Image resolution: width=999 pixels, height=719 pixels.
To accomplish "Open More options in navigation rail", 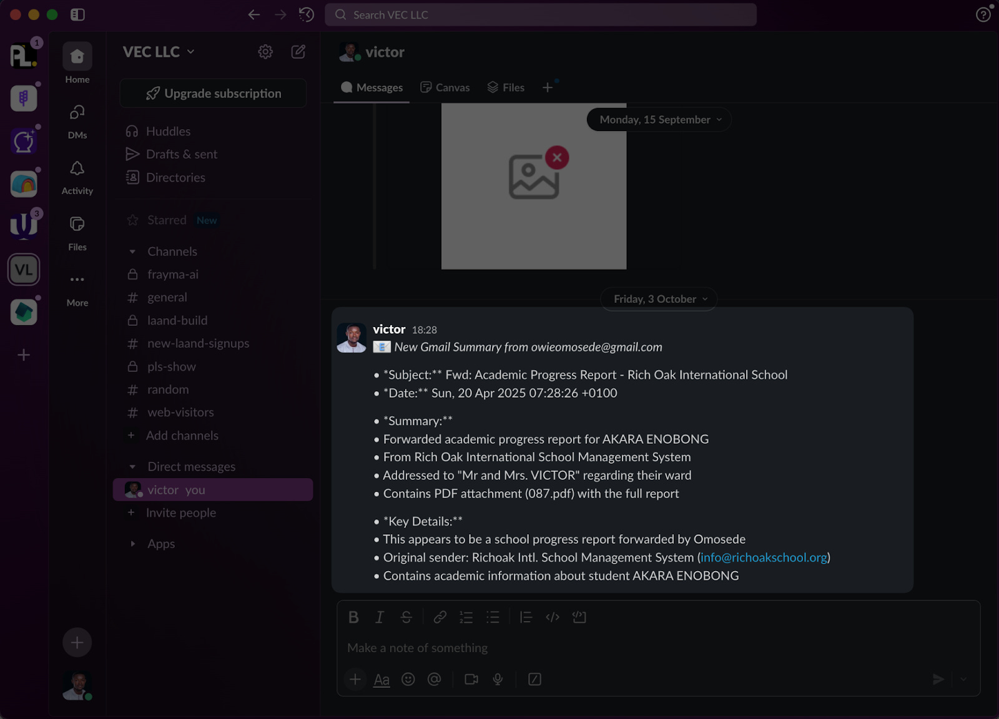I will point(77,288).
